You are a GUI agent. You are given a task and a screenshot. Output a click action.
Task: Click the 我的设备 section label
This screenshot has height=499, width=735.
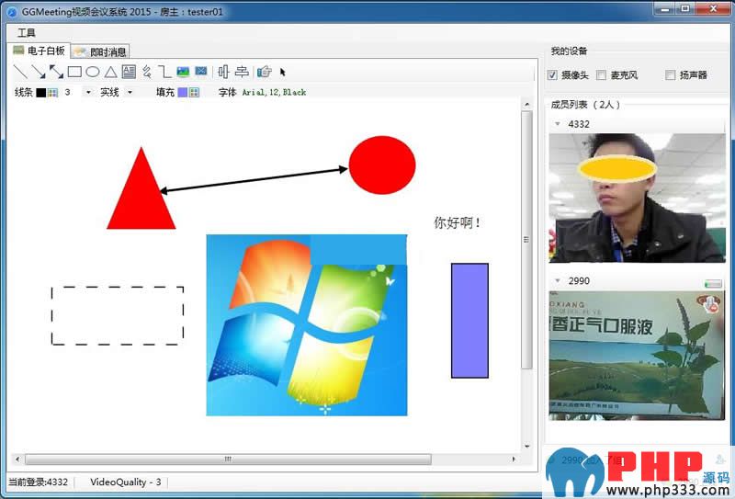[569, 51]
